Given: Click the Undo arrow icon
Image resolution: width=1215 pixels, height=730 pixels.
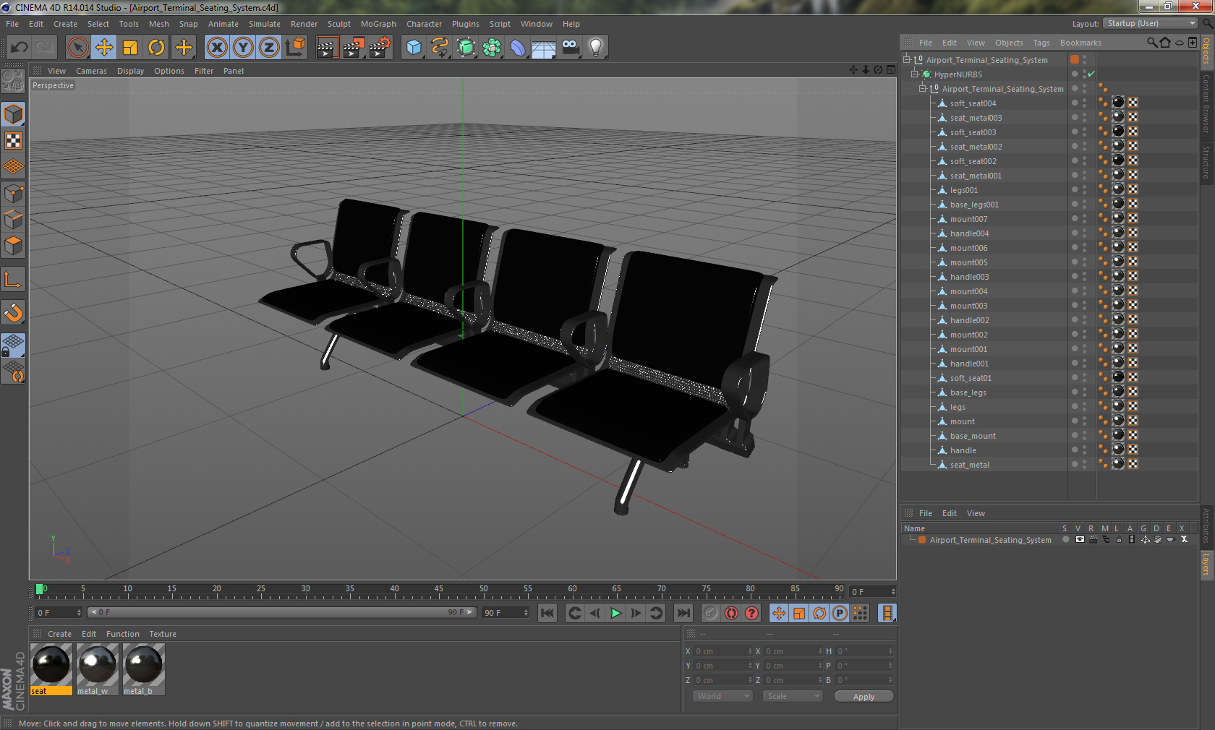Looking at the screenshot, I should tap(20, 48).
